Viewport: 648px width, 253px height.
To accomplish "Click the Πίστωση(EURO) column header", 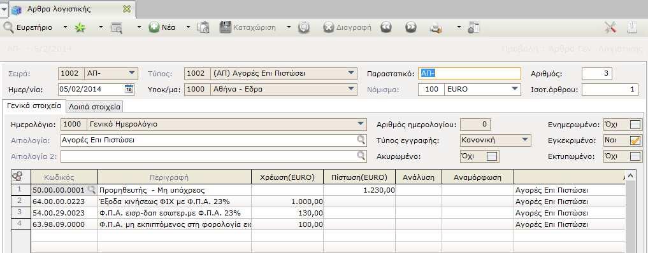I will pos(359,177).
